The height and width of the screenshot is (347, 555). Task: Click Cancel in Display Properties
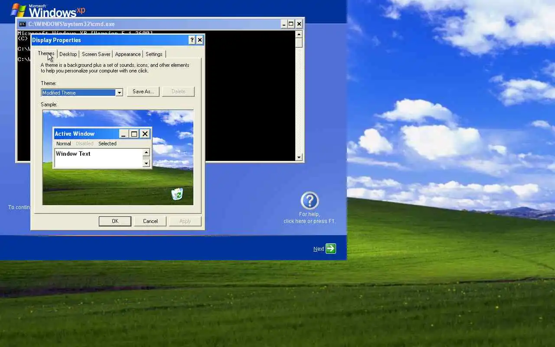[150, 221]
